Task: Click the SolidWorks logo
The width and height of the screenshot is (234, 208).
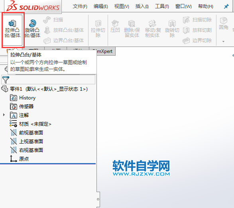Action: coord(33,6)
